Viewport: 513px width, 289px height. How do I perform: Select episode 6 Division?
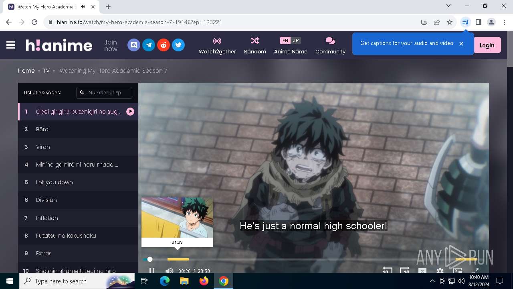pos(78,200)
